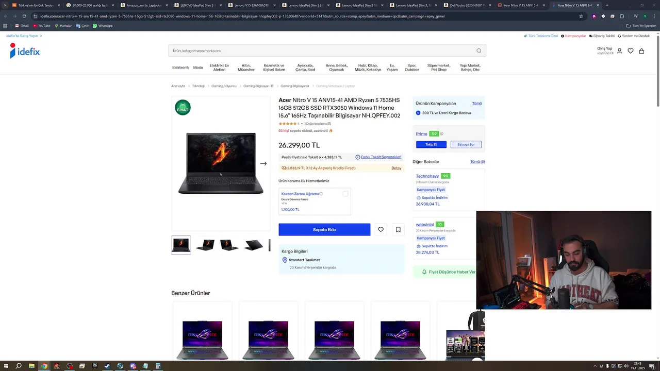
Task: Open Windows taskbar search
Action: (x=19, y=366)
